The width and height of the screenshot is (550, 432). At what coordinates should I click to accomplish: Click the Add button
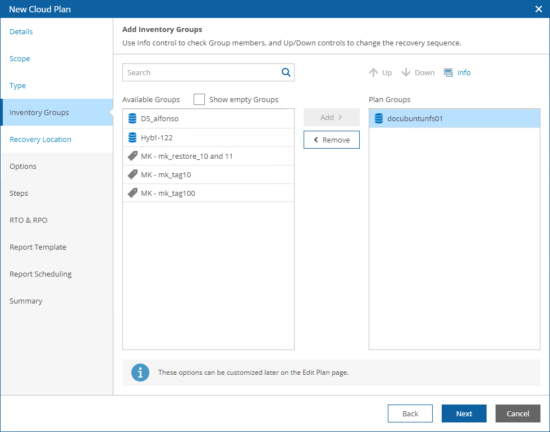point(331,117)
